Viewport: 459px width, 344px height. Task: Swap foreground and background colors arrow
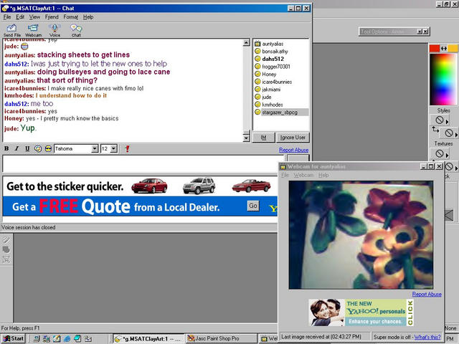[444, 49]
